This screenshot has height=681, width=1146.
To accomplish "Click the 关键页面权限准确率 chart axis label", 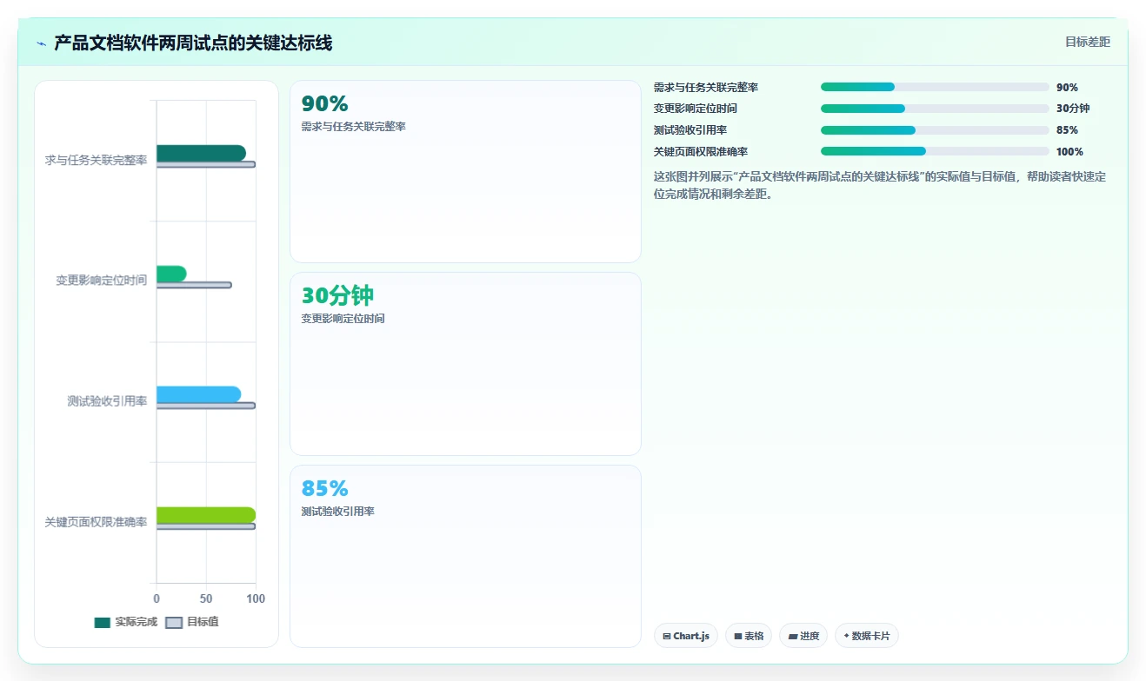I will 96,522.
